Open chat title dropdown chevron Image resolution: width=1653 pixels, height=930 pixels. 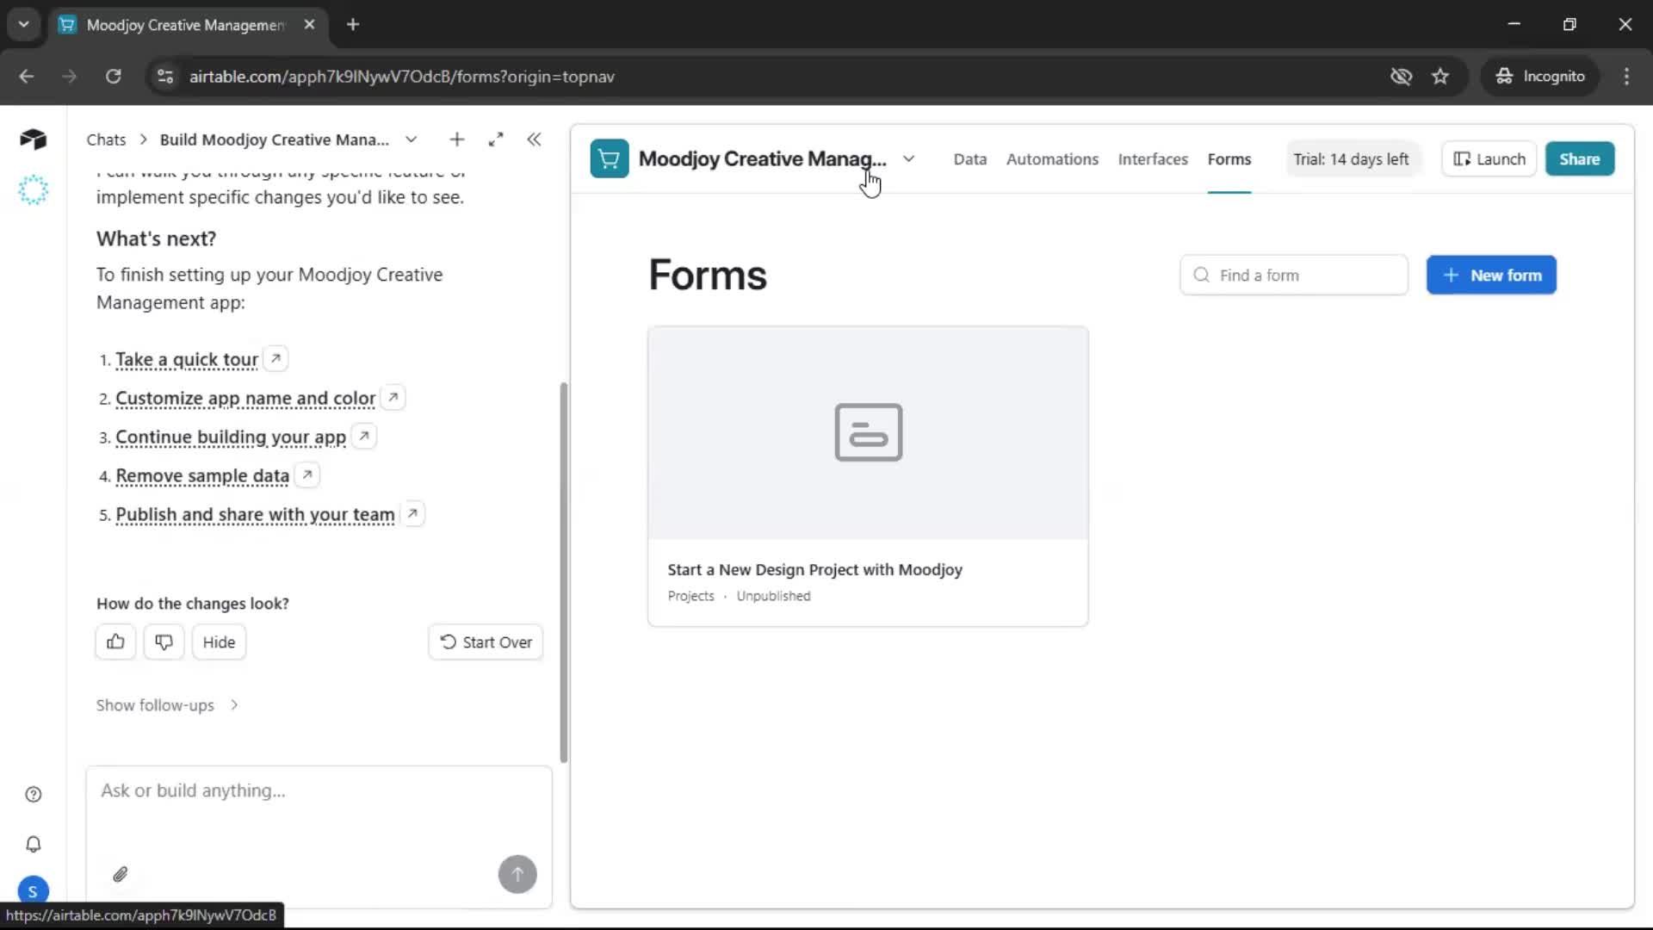click(x=412, y=139)
